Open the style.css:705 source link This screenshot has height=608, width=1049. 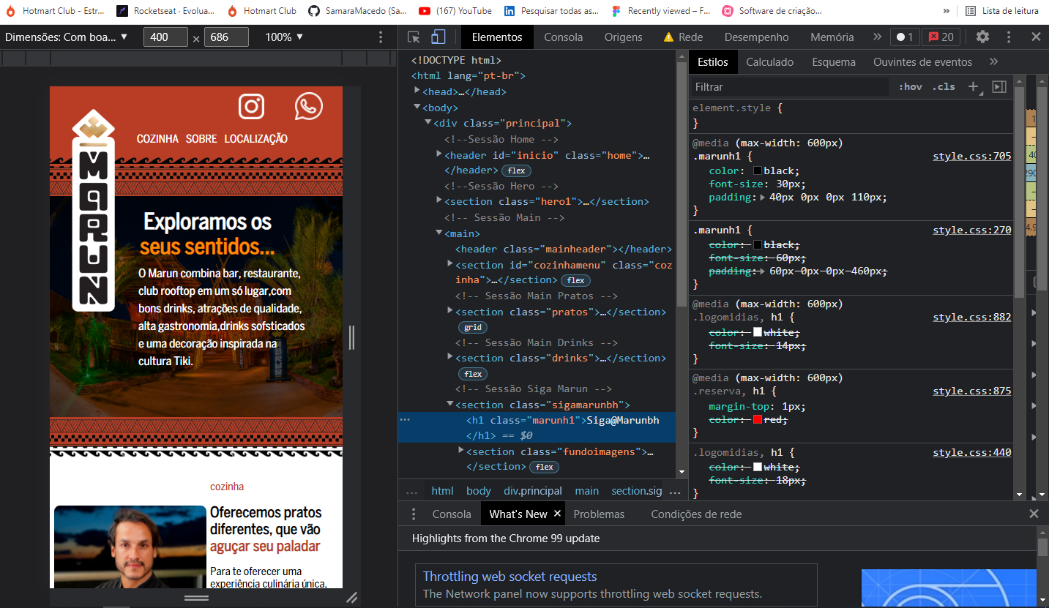(x=971, y=155)
